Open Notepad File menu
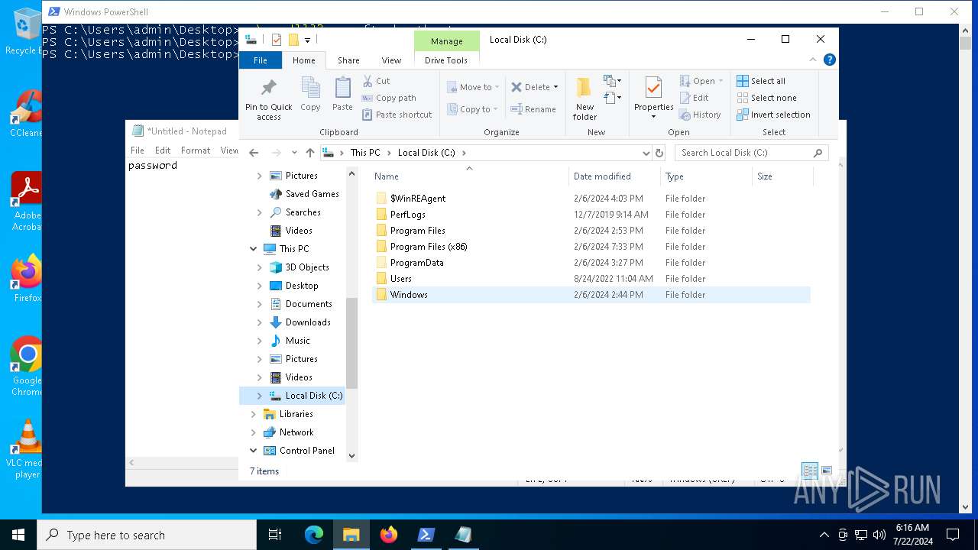 [138, 150]
